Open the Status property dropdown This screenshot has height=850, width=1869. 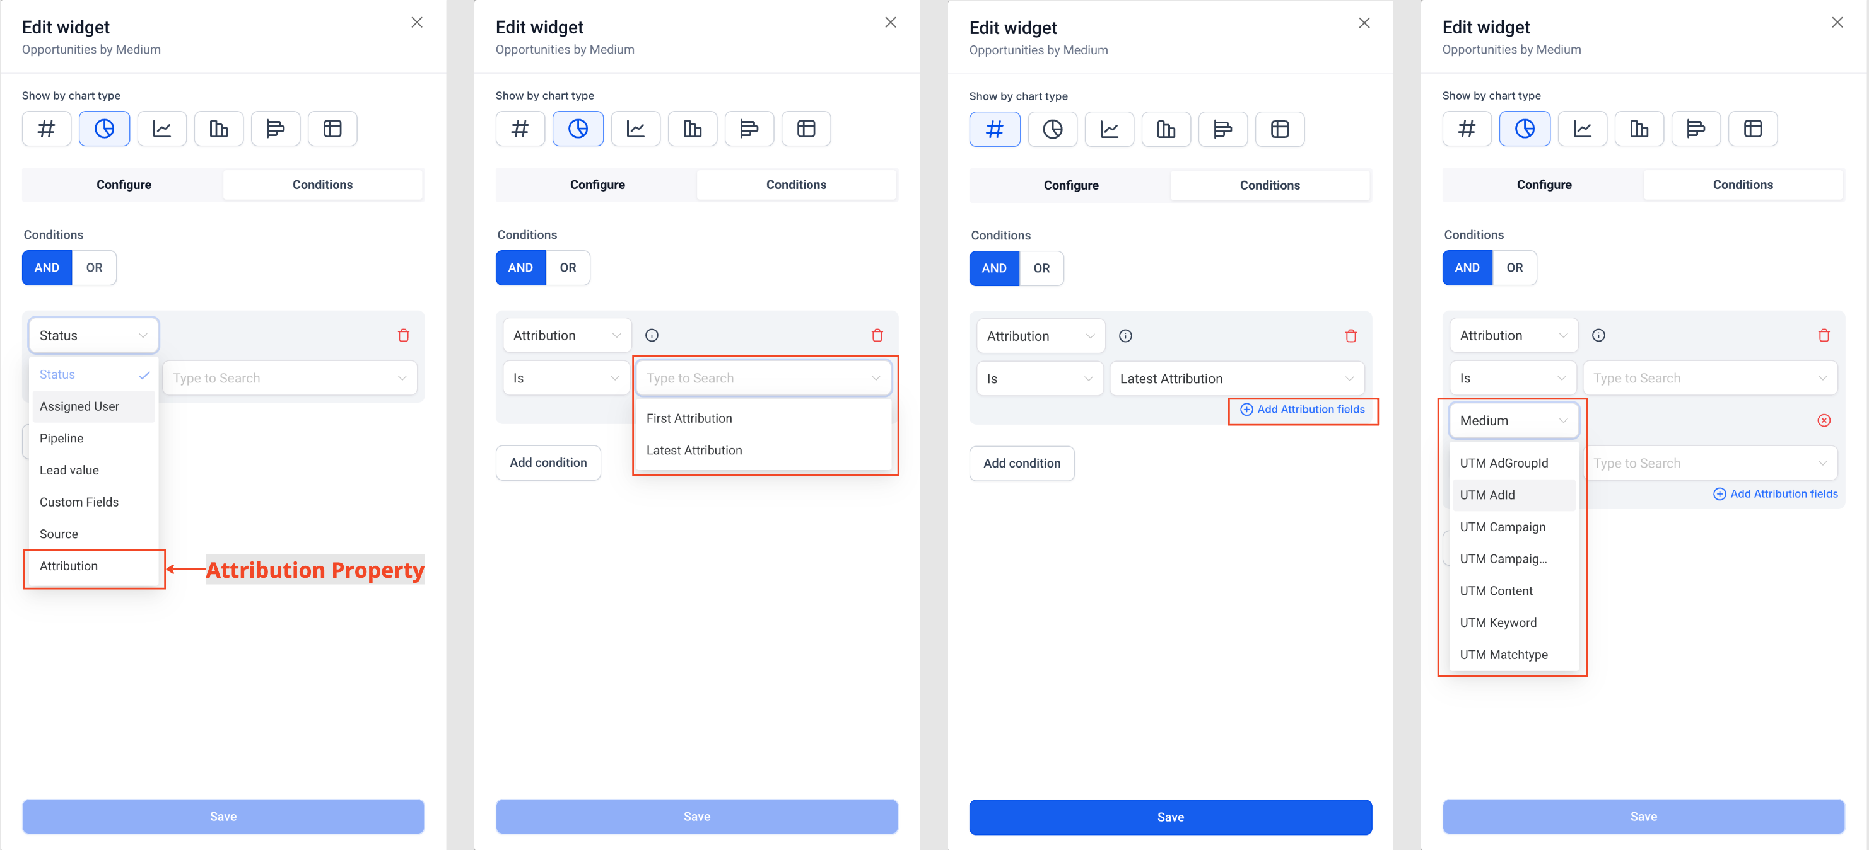93,335
